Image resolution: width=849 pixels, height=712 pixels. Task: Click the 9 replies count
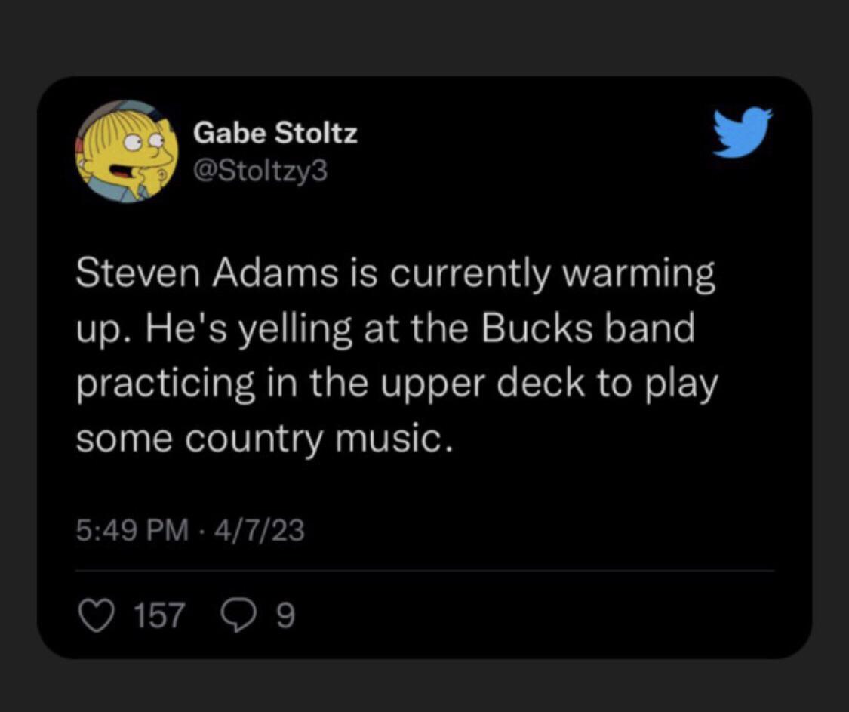coord(284,617)
